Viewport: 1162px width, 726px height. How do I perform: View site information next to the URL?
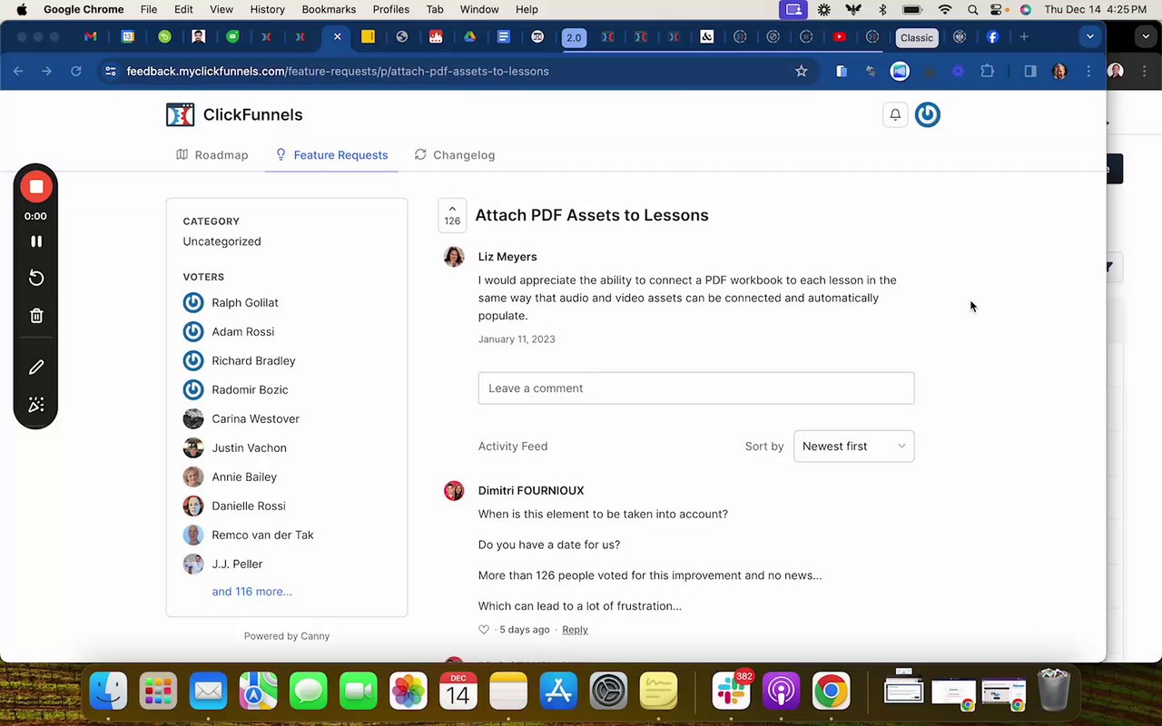coord(110,71)
